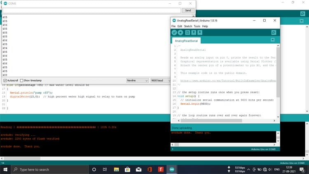Open the Arduino IDE taskbar icon
Image resolution: width=309 pixels, height=174 pixels.
point(171,169)
